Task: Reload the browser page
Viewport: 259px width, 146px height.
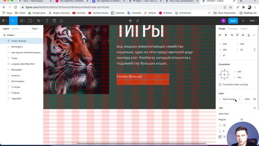Action: pos(15,7)
